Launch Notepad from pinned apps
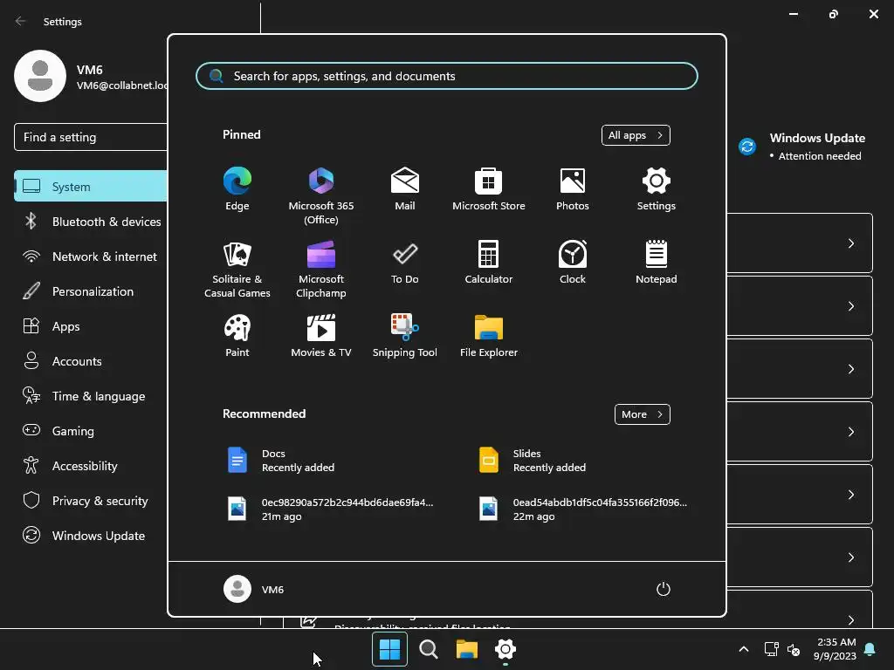This screenshot has height=670, width=894. pyautogui.click(x=657, y=263)
